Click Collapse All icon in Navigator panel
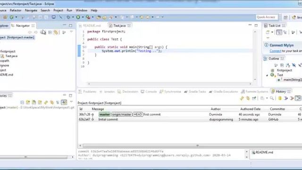This screenshot has width=302, height=170. [x=50, y=32]
